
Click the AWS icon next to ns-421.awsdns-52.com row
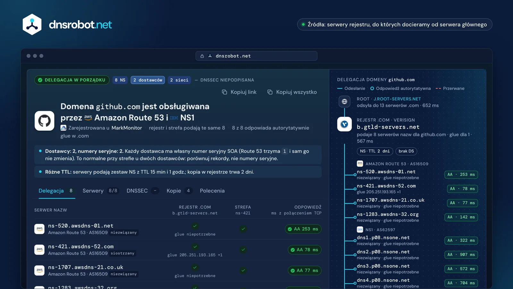[39, 250]
